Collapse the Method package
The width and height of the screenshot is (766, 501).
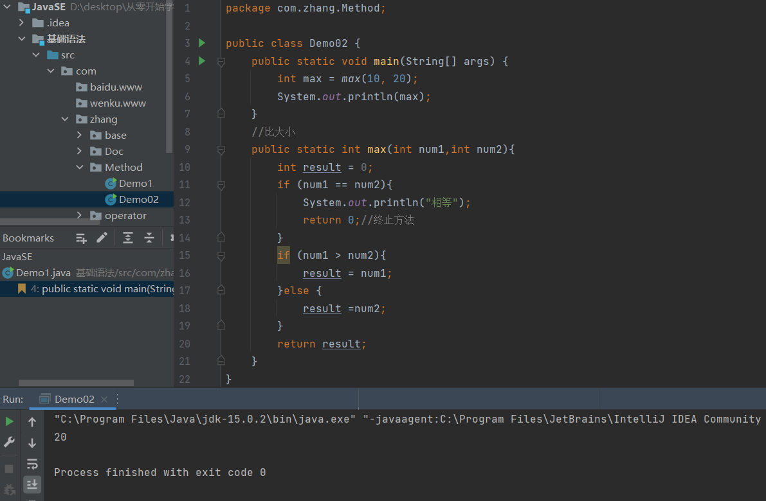80,168
